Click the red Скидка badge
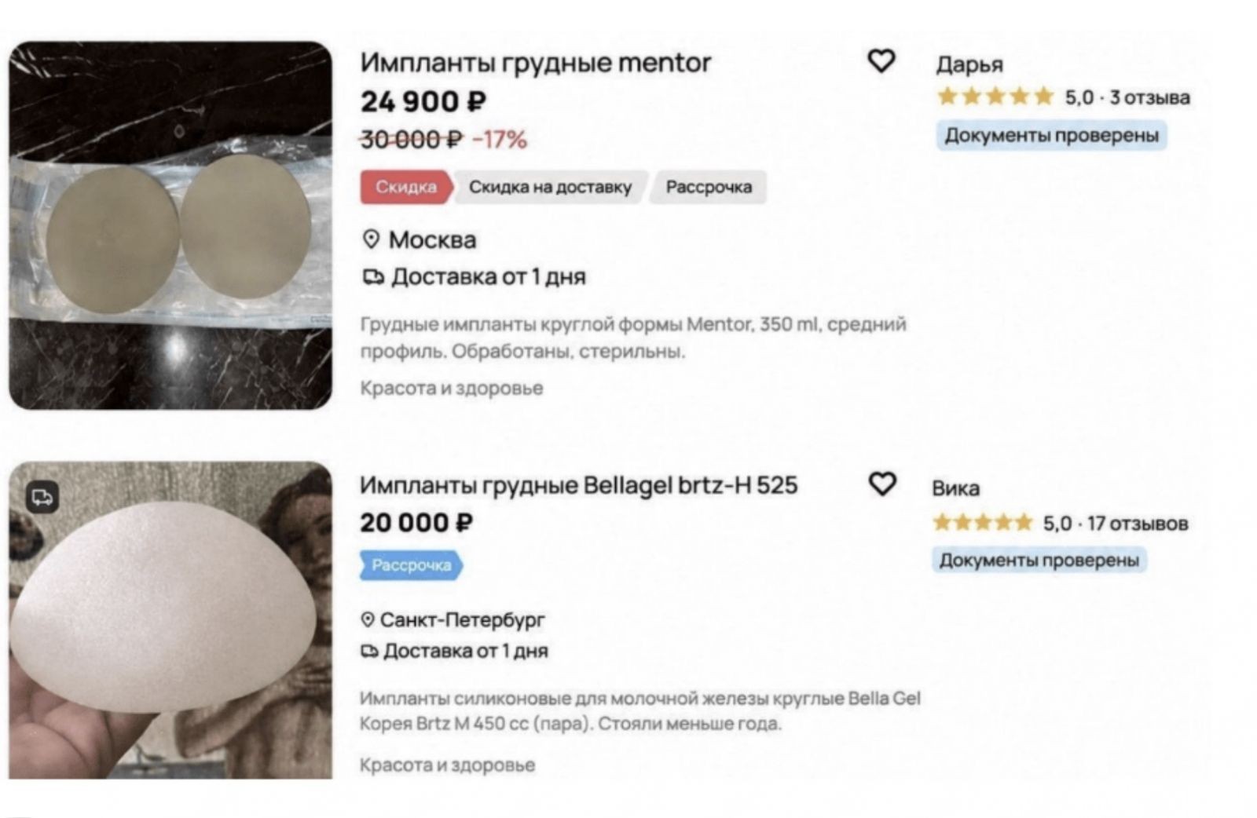The width and height of the screenshot is (1257, 818). point(406,187)
